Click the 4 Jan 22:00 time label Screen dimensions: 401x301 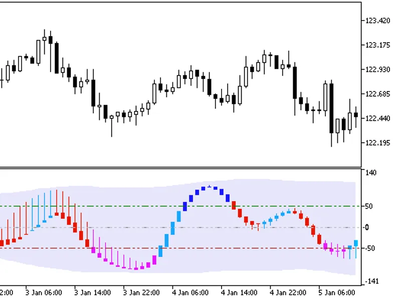(x=288, y=292)
